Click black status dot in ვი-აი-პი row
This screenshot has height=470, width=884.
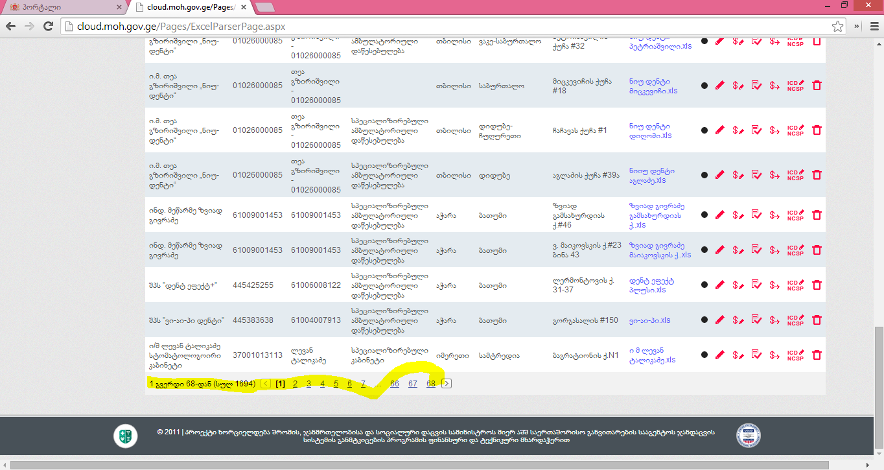(x=704, y=320)
